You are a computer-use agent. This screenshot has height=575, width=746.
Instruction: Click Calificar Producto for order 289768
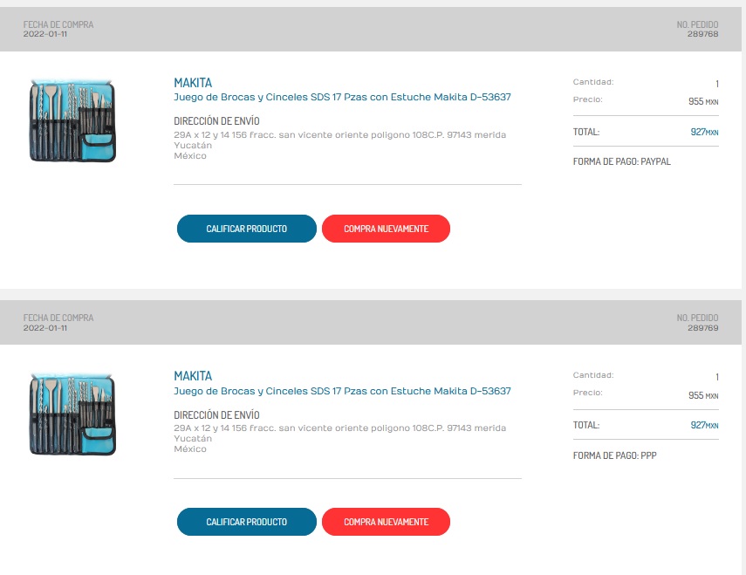246,229
